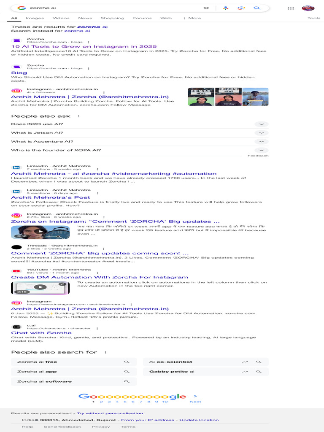Viewport: 324px width, 432px height.
Task: Open Google Lens image search icon
Action: pyautogui.click(x=241, y=8)
